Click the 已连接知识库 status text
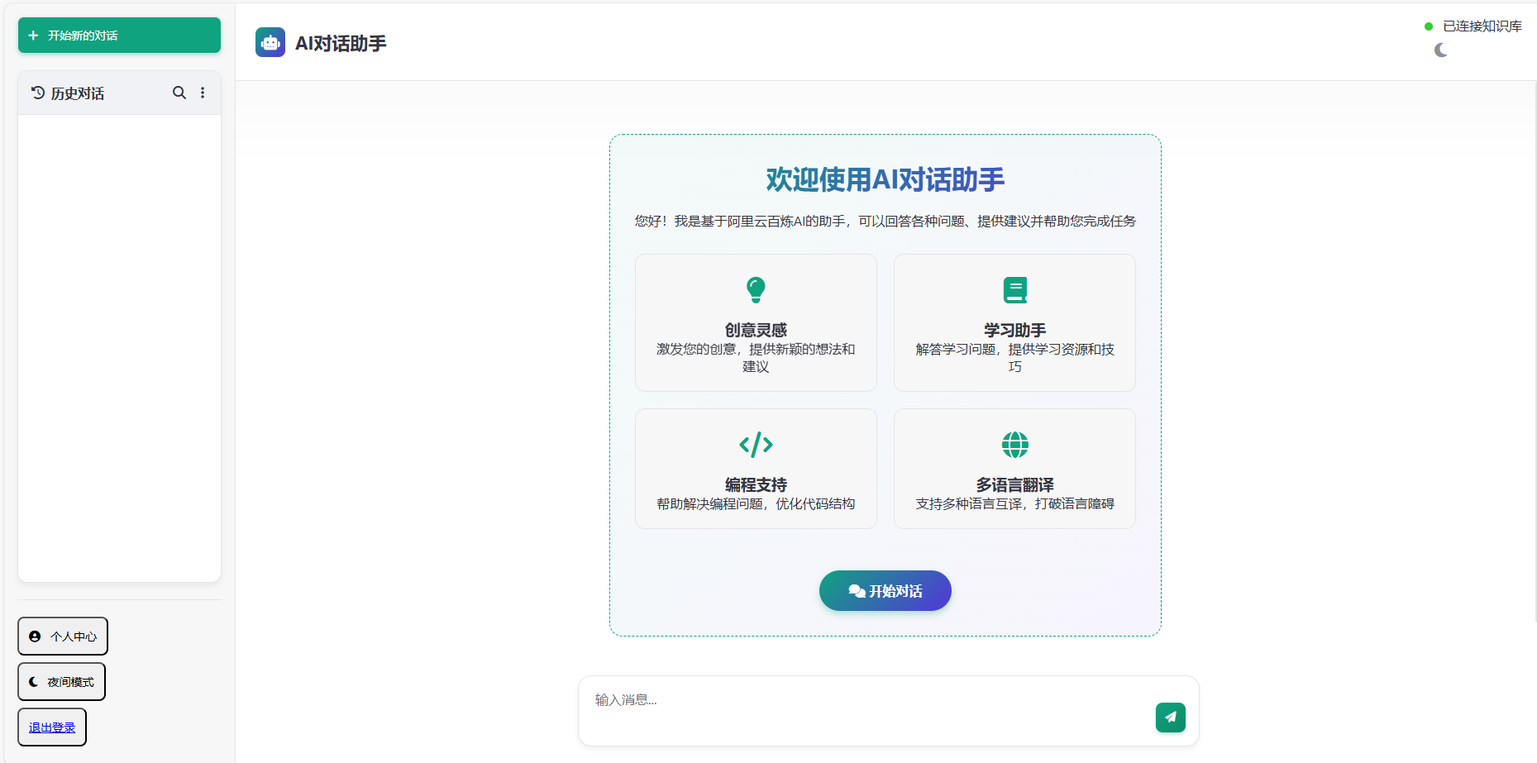The width and height of the screenshot is (1537, 763). tap(1482, 26)
